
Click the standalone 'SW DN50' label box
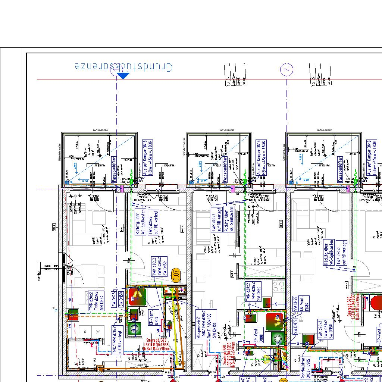pyautogui.click(x=121, y=300)
